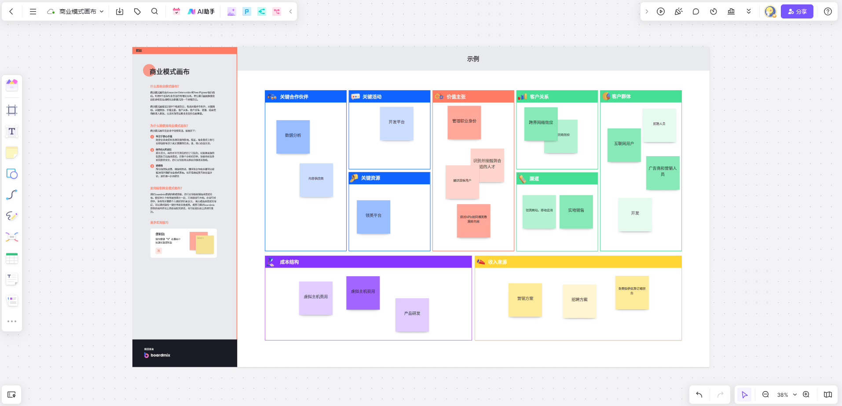Expand more tools with double chevron down
842x406 pixels.
[x=749, y=11]
